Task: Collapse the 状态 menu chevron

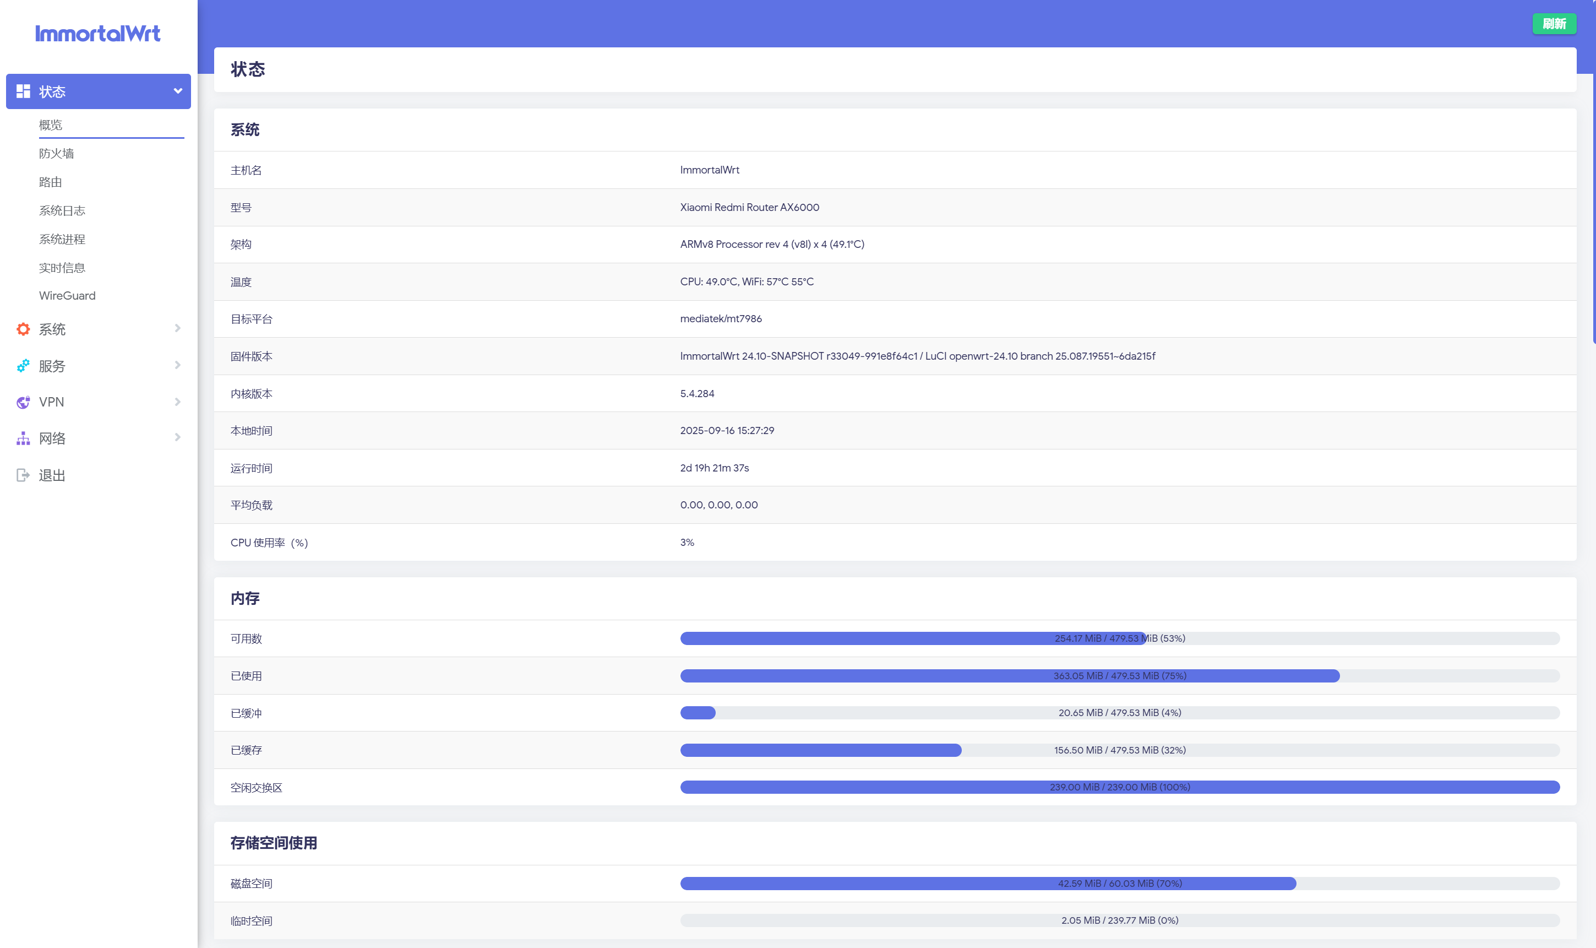Action: point(177,91)
